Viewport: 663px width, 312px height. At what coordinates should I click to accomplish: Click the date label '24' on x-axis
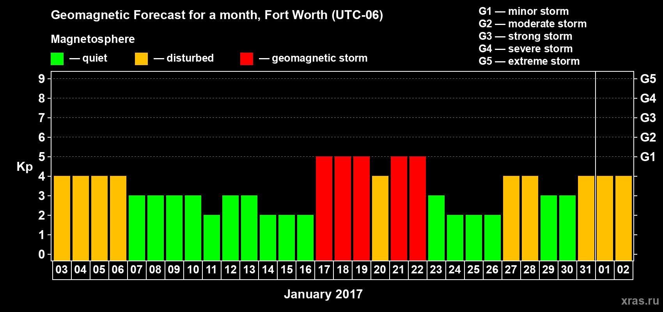tap(455, 270)
